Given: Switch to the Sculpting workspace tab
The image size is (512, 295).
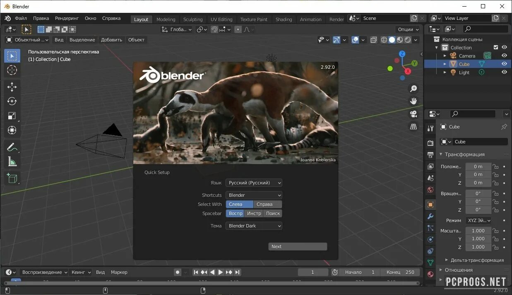Looking at the screenshot, I should click(193, 19).
